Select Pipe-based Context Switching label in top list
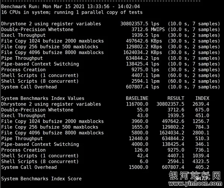The height and width of the screenshot is (188, 224). click(40, 64)
